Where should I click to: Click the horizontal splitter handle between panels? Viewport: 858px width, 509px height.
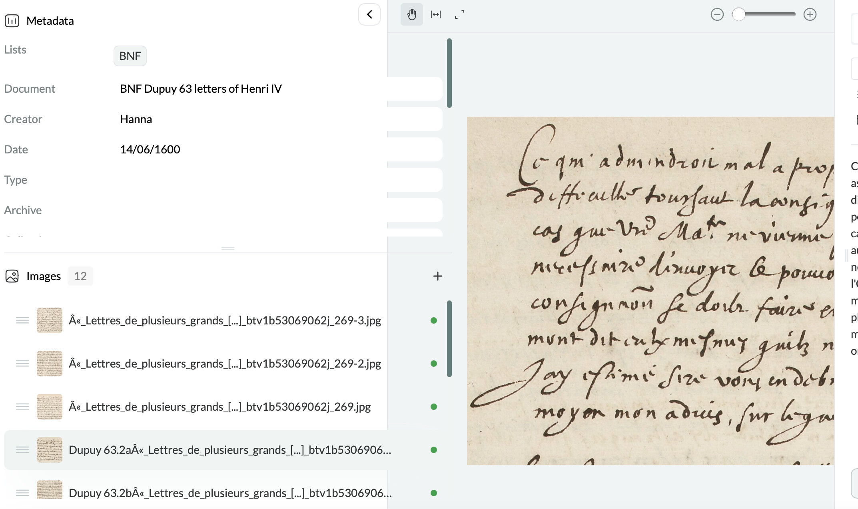click(228, 249)
